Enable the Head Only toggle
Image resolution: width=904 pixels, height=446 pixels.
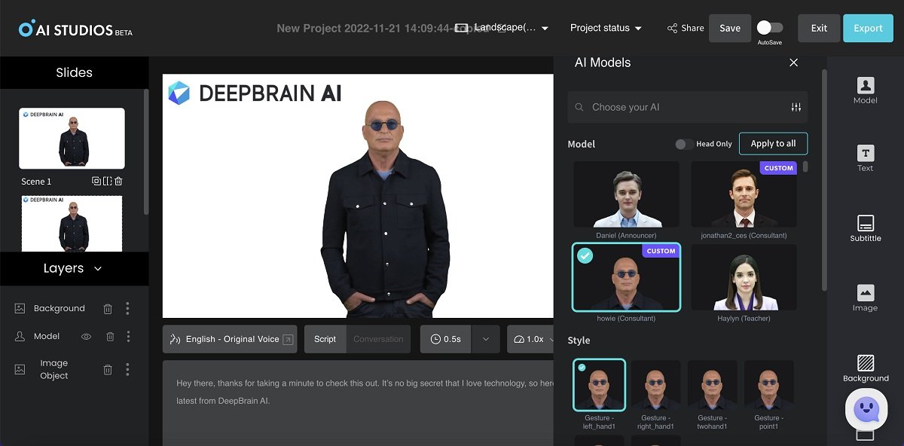click(x=684, y=144)
